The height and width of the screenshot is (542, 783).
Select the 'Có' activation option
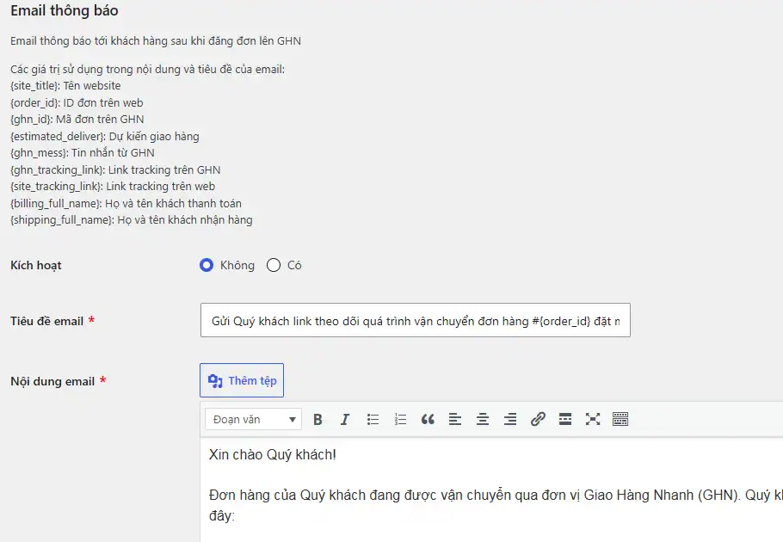pos(273,265)
